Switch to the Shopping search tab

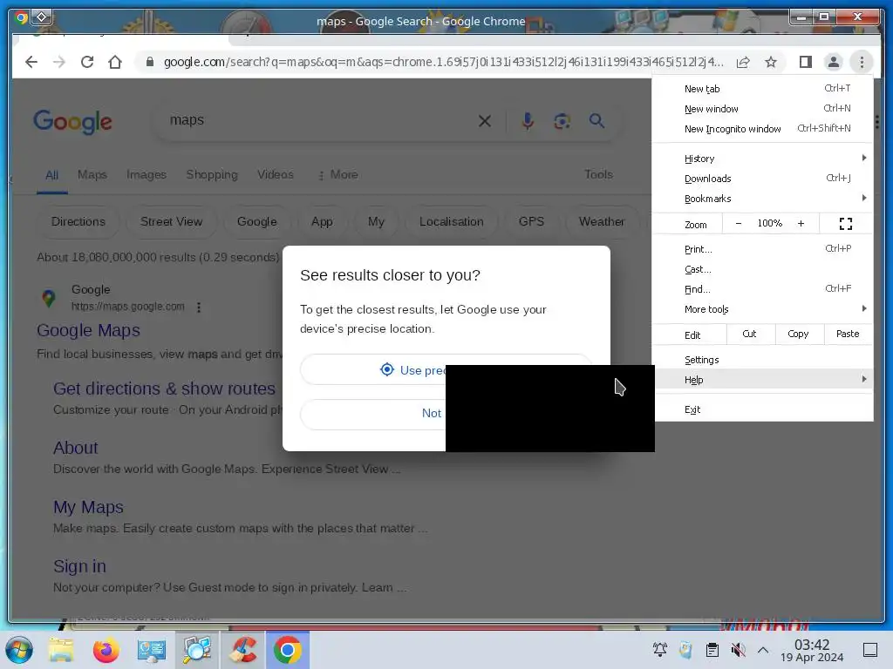(212, 174)
